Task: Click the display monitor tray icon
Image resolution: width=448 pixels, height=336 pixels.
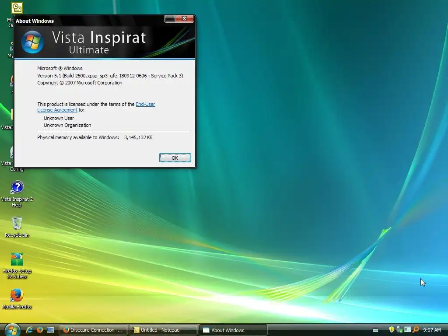Action: pos(408,329)
